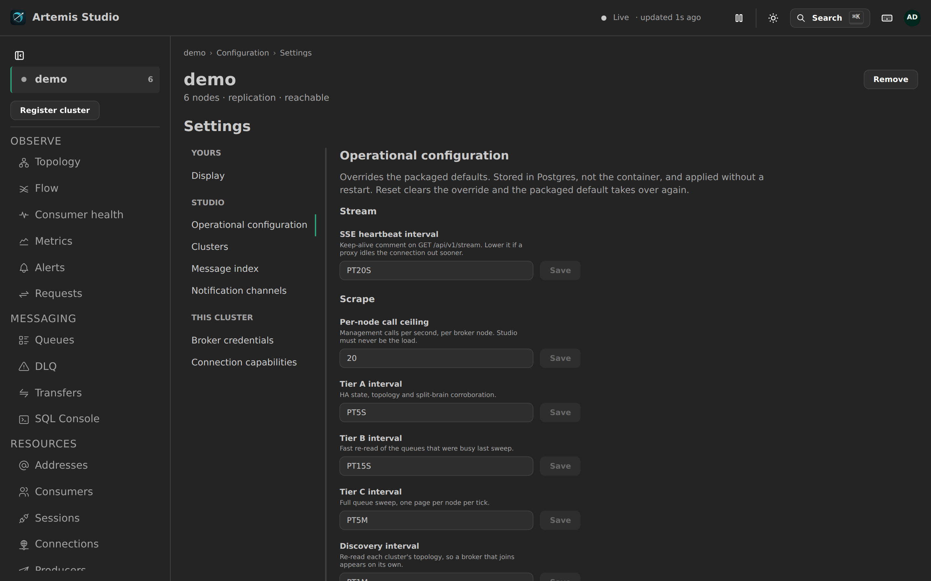
Task: Open SQL Console
Action: point(85,419)
